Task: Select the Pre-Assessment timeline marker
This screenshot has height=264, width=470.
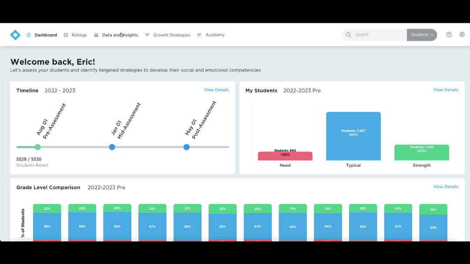Action: (38, 147)
